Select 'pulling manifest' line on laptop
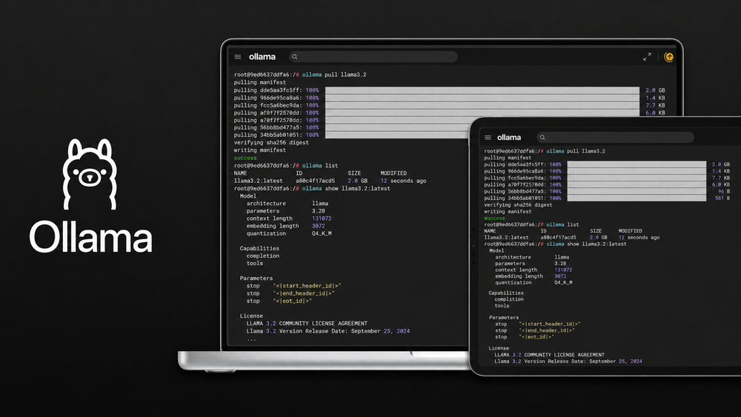The image size is (741, 417). pyautogui.click(x=259, y=82)
